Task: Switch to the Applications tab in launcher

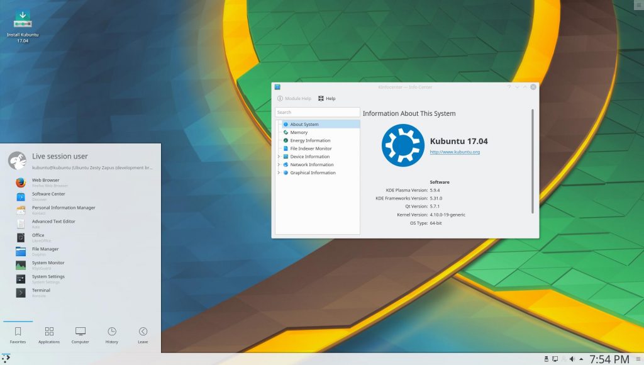Action: [x=49, y=335]
